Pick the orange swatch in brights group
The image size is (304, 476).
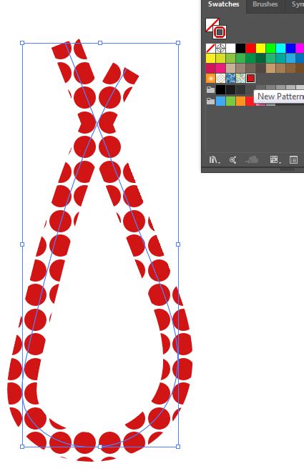[240, 101]
